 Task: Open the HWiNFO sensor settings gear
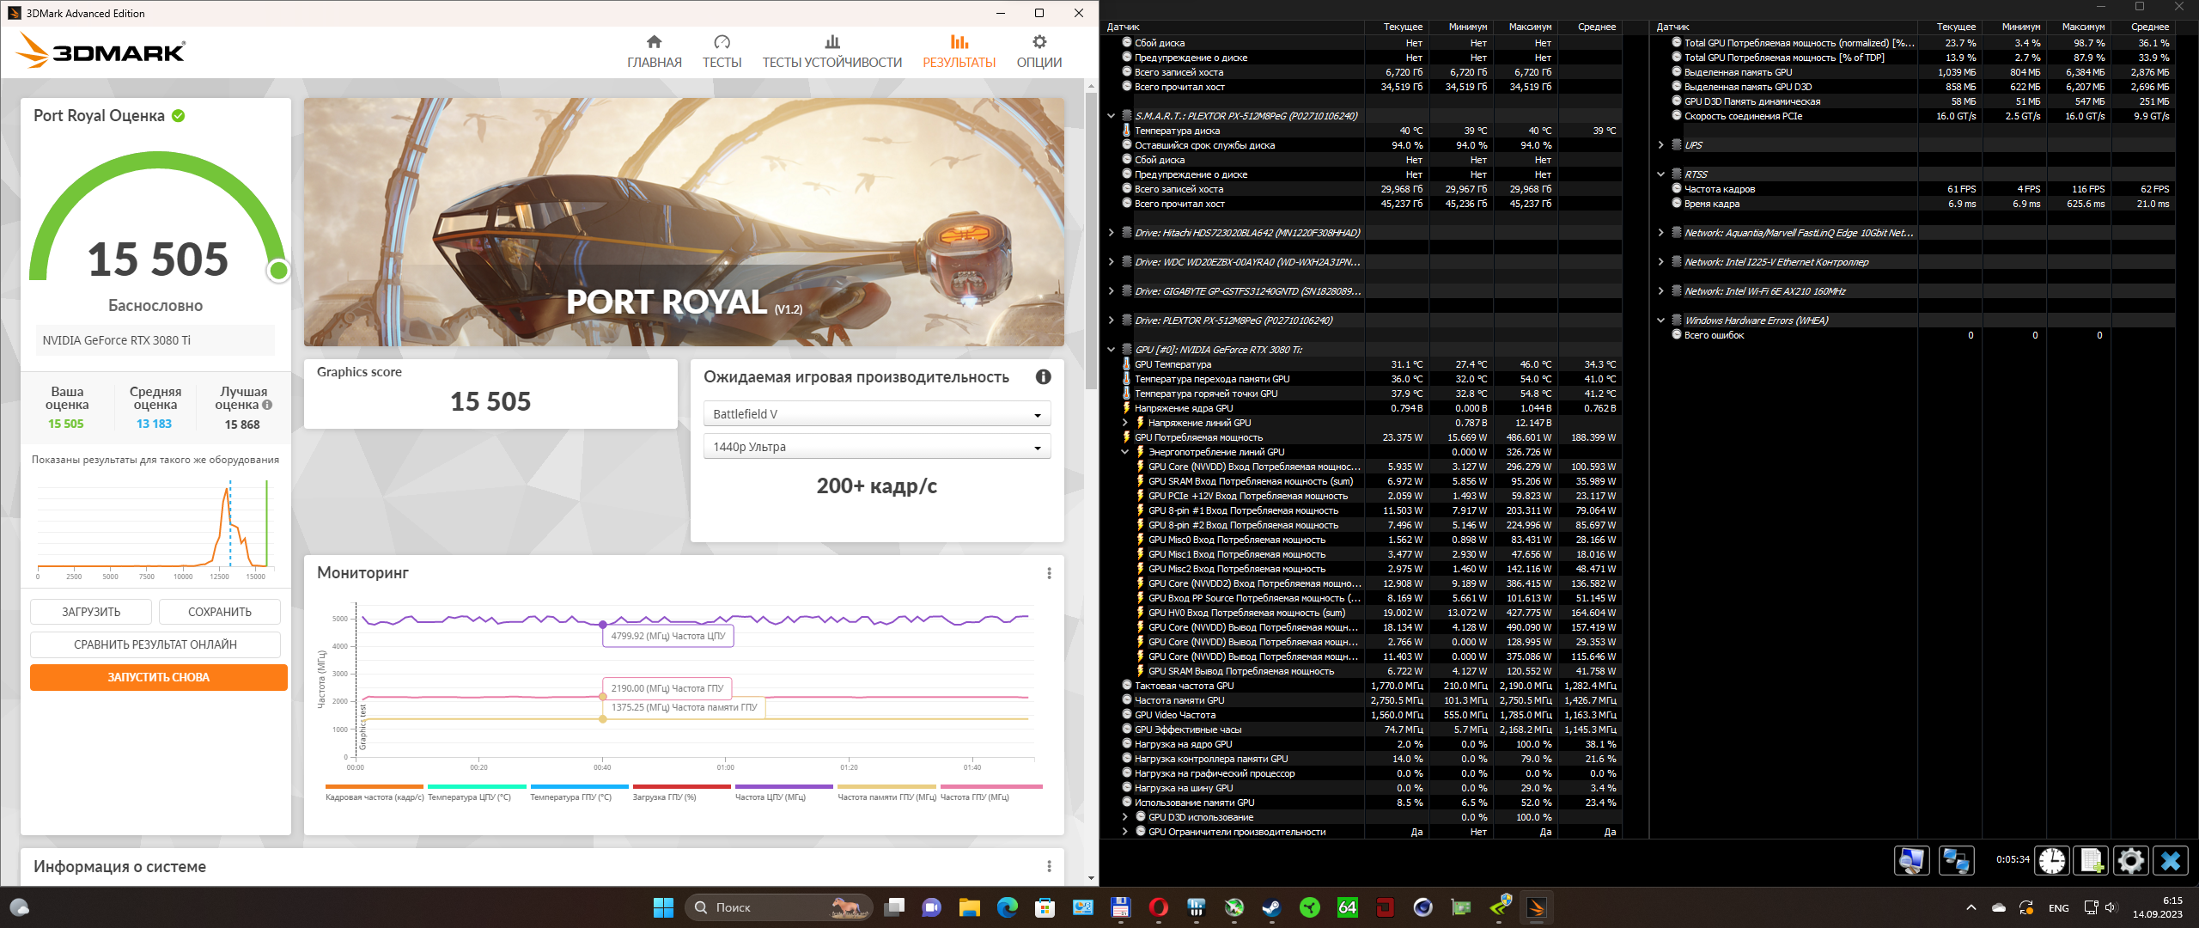coord(2130,860)
